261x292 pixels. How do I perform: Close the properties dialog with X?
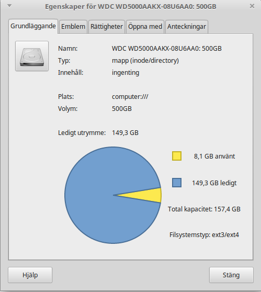click(252, 6)
